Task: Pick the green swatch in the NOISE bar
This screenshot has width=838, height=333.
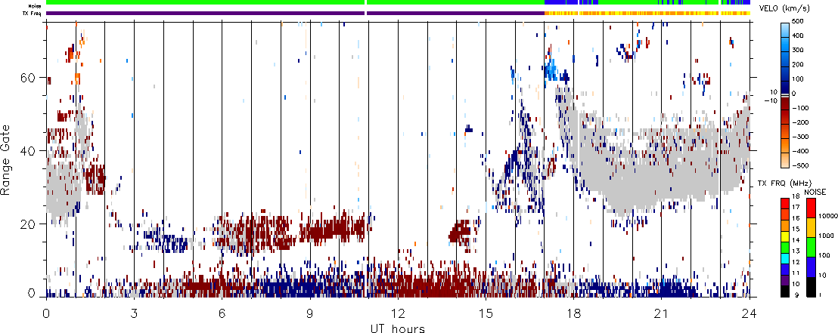Action: (x=811, y=247)
